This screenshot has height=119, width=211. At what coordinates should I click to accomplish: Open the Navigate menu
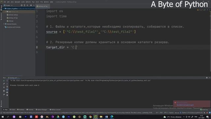17,2
